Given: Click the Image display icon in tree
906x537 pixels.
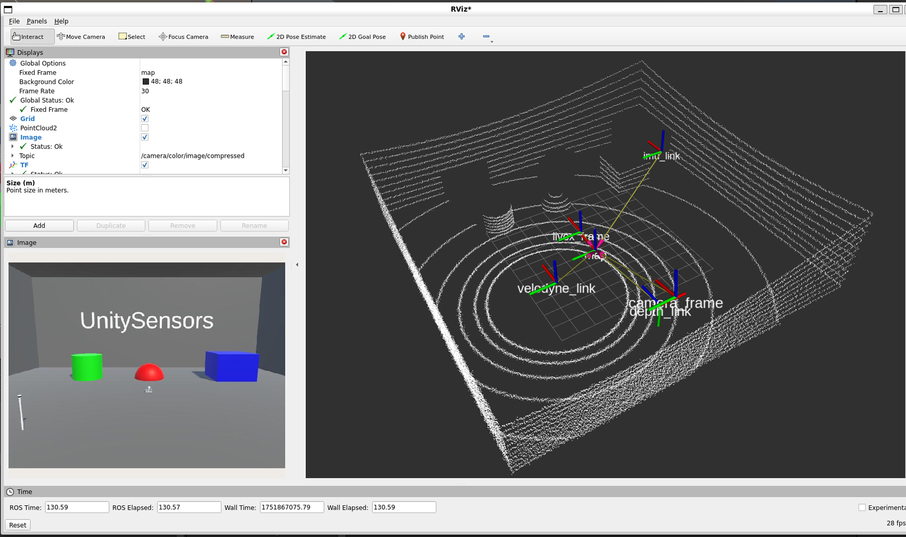Looking at the screenshot, I should [13, 137].
